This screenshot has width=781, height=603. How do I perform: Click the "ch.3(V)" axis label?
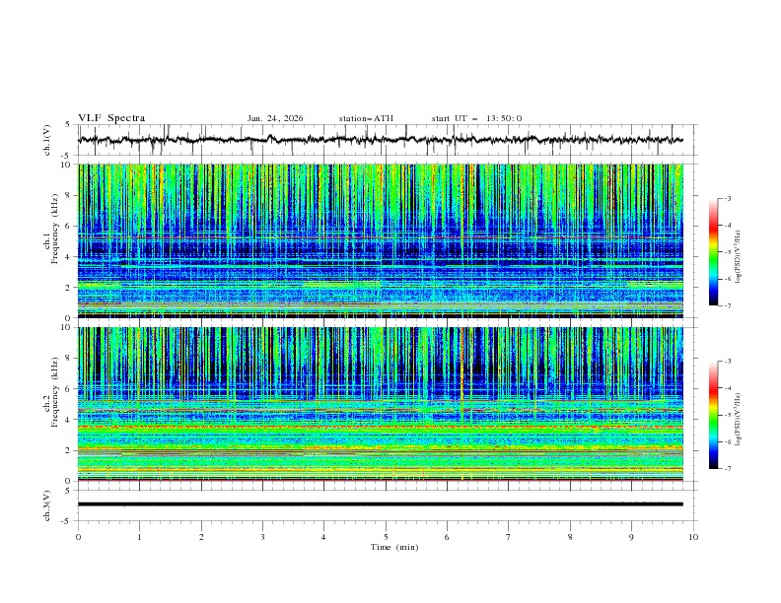pos(47,505)
